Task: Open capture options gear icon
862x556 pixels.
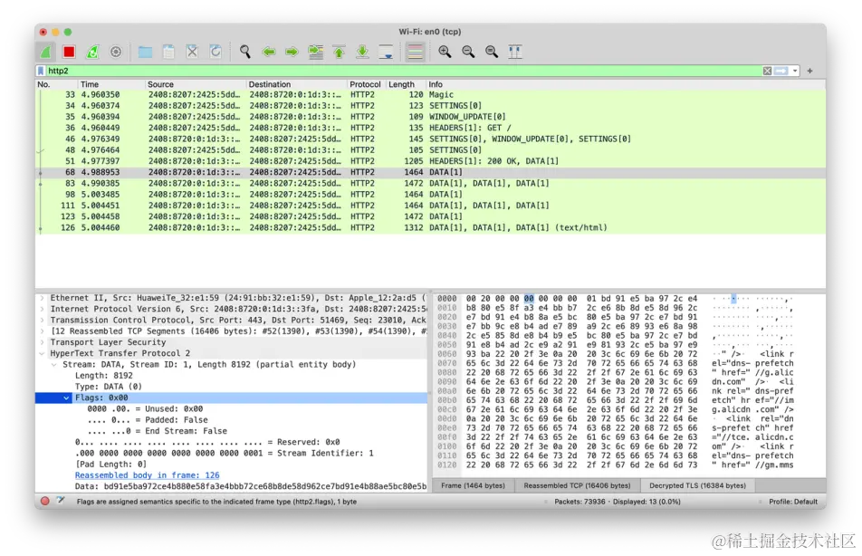Action: [116, 52]
